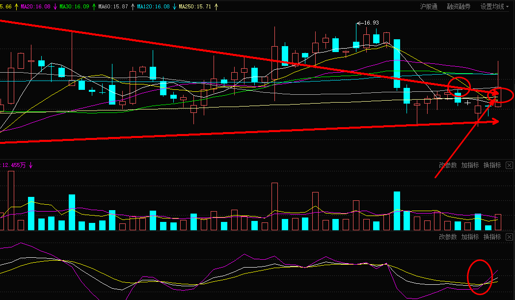Open the 融资融券 link
The height and width of the screenshot is (300, 515).
459,6
